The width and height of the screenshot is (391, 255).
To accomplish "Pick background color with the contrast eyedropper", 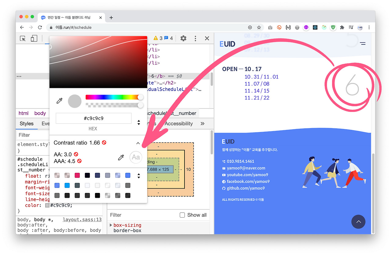I will click(x=121, y=157).
